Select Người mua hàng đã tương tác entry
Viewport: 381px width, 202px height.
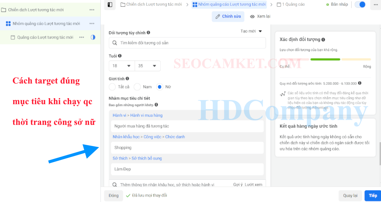(187, 126)
